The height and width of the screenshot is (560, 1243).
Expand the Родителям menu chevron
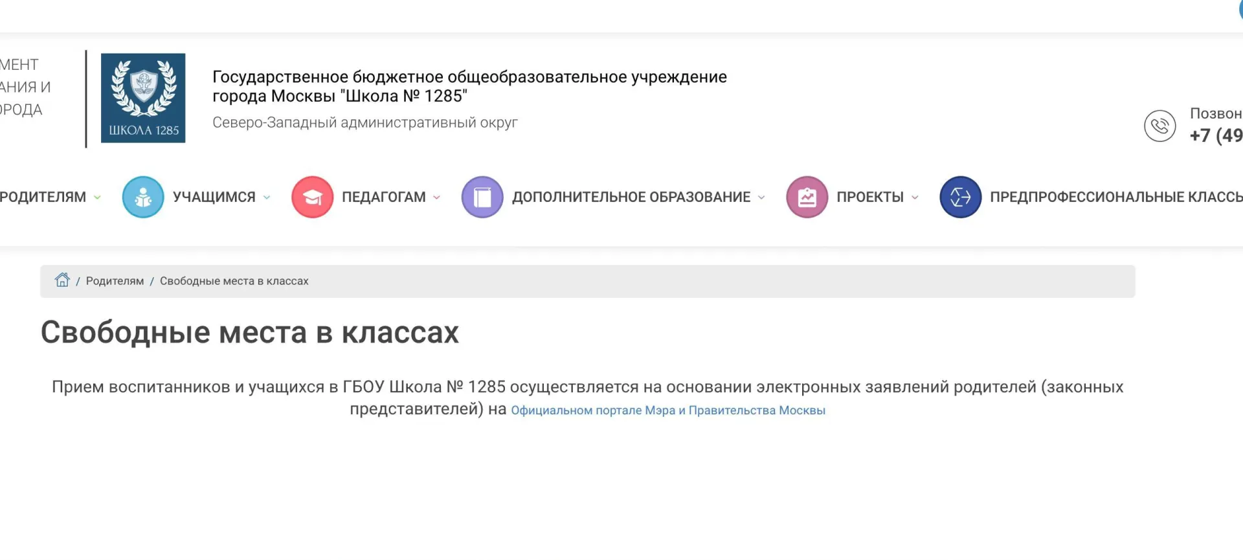click(x=97, y=197)
